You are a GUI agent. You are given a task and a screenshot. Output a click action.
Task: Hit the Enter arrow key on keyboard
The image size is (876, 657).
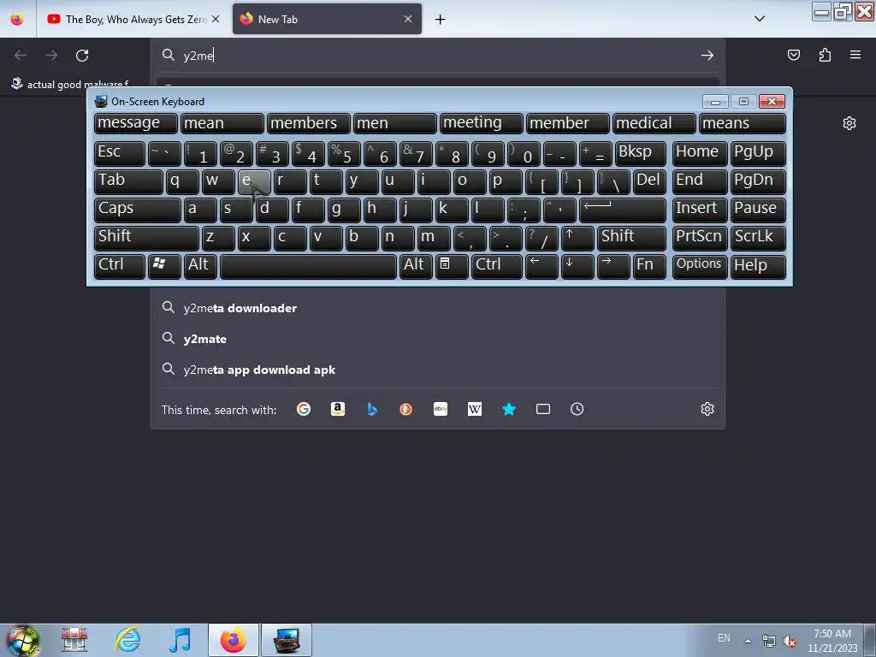click(x=623, y=210)
